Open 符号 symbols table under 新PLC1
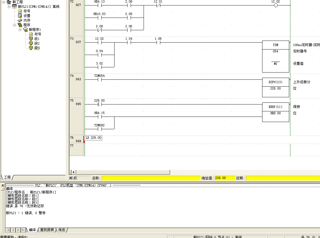 point(20,11)
